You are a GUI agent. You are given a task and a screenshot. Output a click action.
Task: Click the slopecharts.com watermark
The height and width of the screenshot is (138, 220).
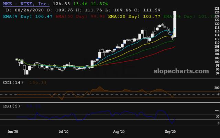[x=181, y=71]
